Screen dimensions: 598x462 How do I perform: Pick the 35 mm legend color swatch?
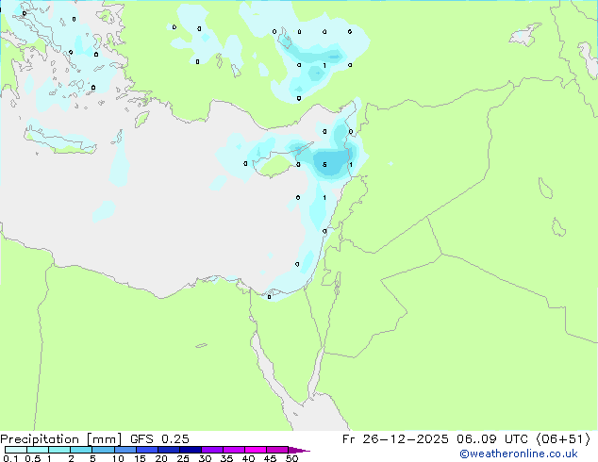233,450
